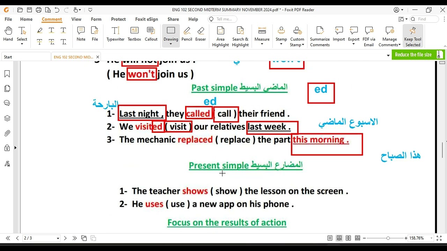Select the Textbox tool
447x251 pixels.
coord(134,34)
